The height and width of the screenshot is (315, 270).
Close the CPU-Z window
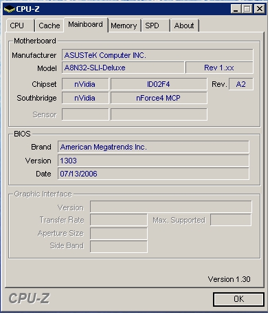(260, 9)
